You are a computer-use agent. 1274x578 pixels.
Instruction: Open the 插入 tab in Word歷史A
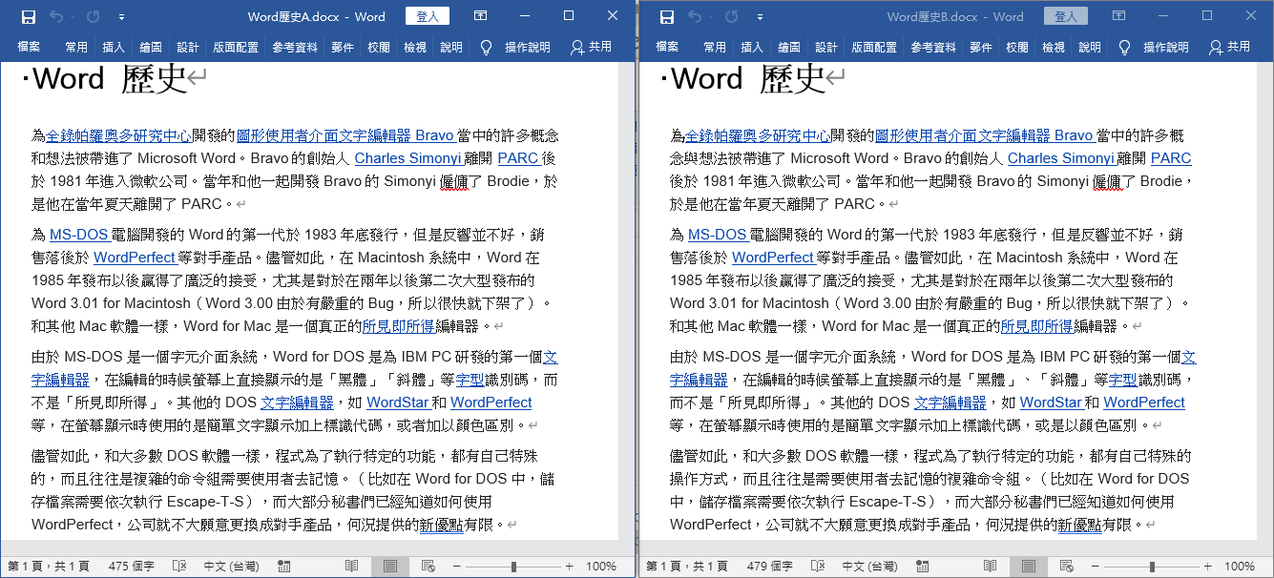114,47
